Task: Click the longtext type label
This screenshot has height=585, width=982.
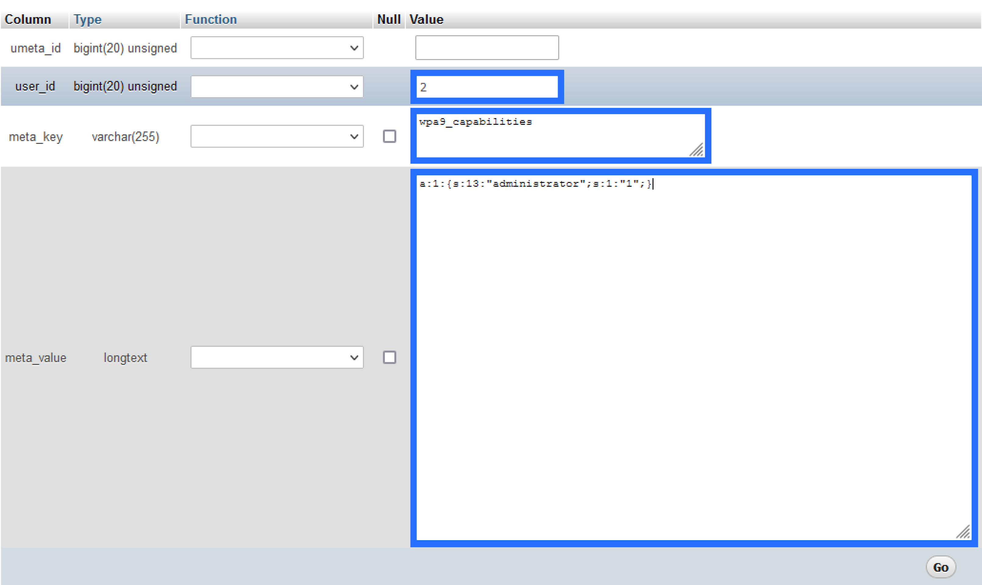Action: (x=125, y=357)
